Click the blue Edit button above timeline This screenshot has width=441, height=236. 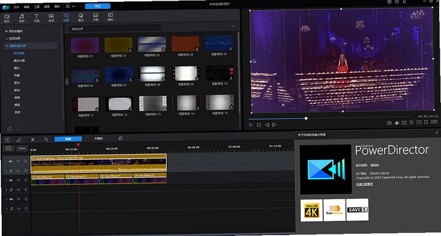(x=68, y=139)
